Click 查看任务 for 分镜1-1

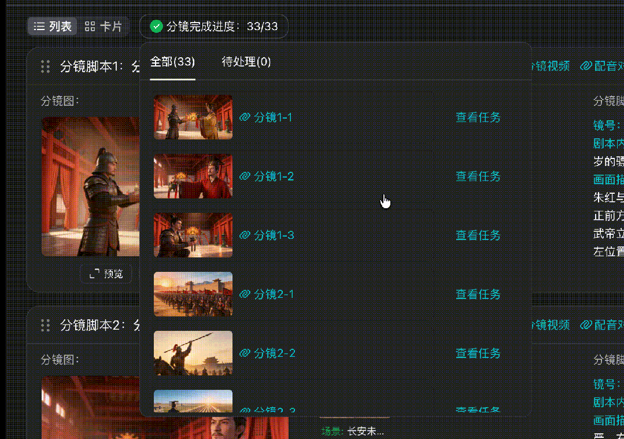(x=478, y=117)
